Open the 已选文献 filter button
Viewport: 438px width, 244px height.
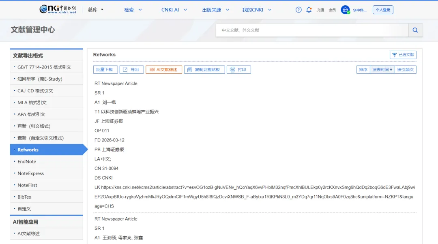pyautogui.click(x=403, y=55)
